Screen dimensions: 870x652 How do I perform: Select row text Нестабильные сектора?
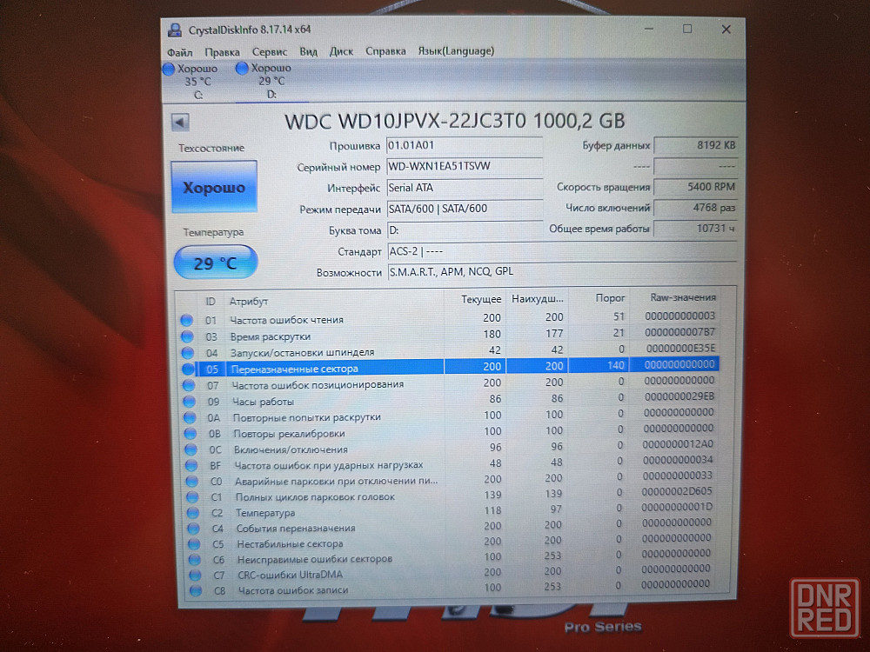[x=291, y=544]
